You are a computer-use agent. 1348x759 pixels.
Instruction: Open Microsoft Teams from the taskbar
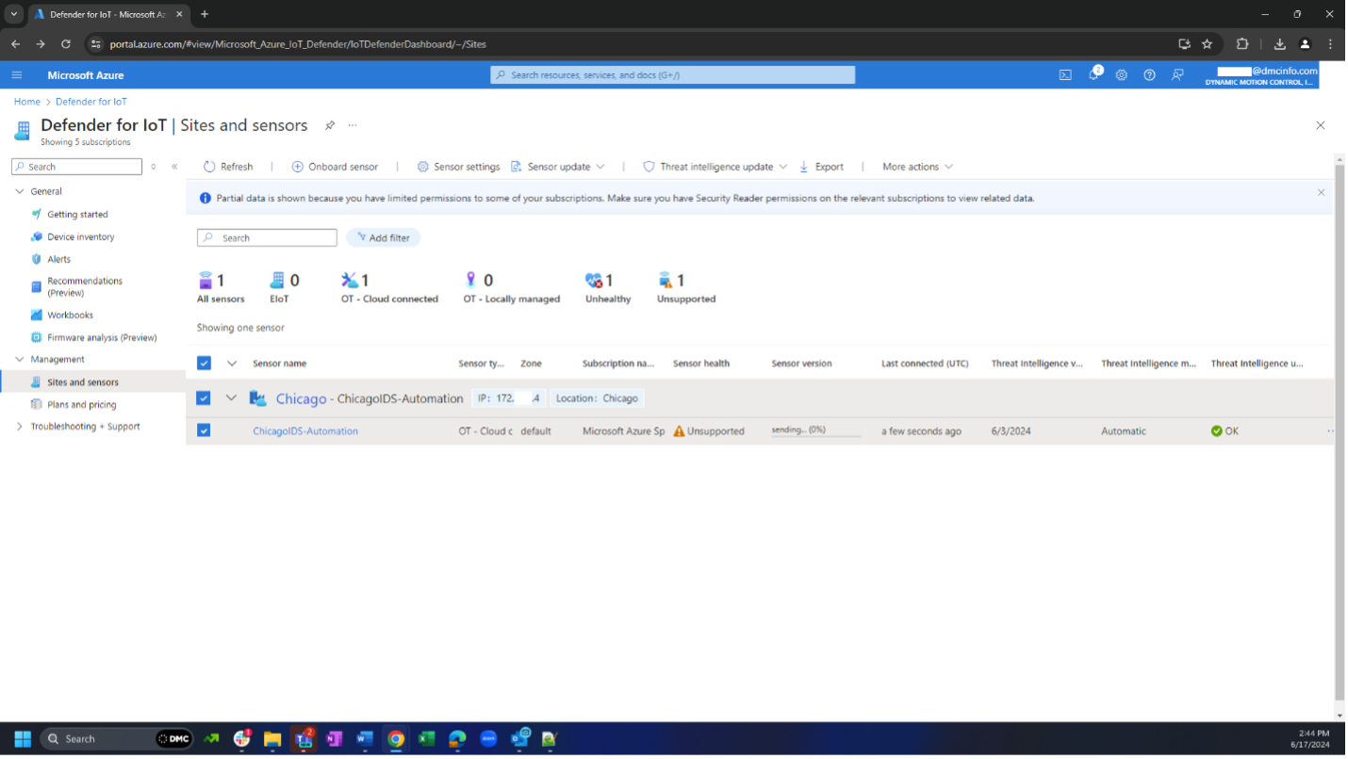click(304, 739)
